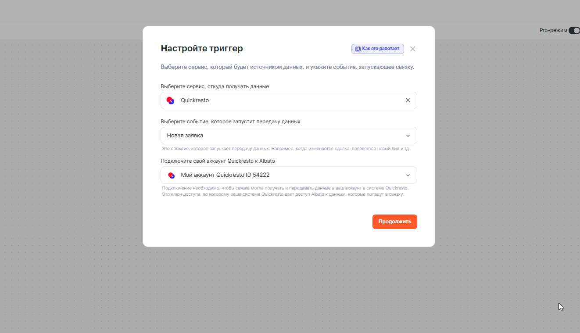Click the book icon beside Как это работает
The height and width of the screenshot is (333, 580).
coord(358,49)
